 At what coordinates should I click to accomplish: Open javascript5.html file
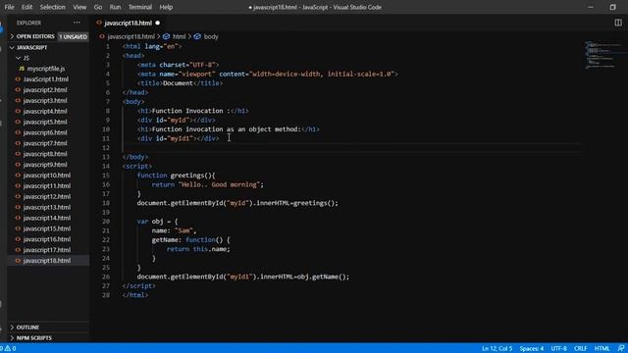coord(45,122)
